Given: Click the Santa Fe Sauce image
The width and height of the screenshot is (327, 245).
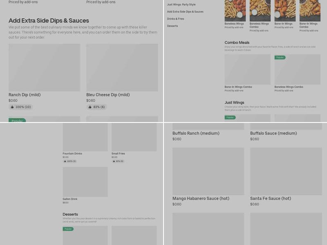Looking at the screenshot, I should pyautogui.click(x=286, y=171).
